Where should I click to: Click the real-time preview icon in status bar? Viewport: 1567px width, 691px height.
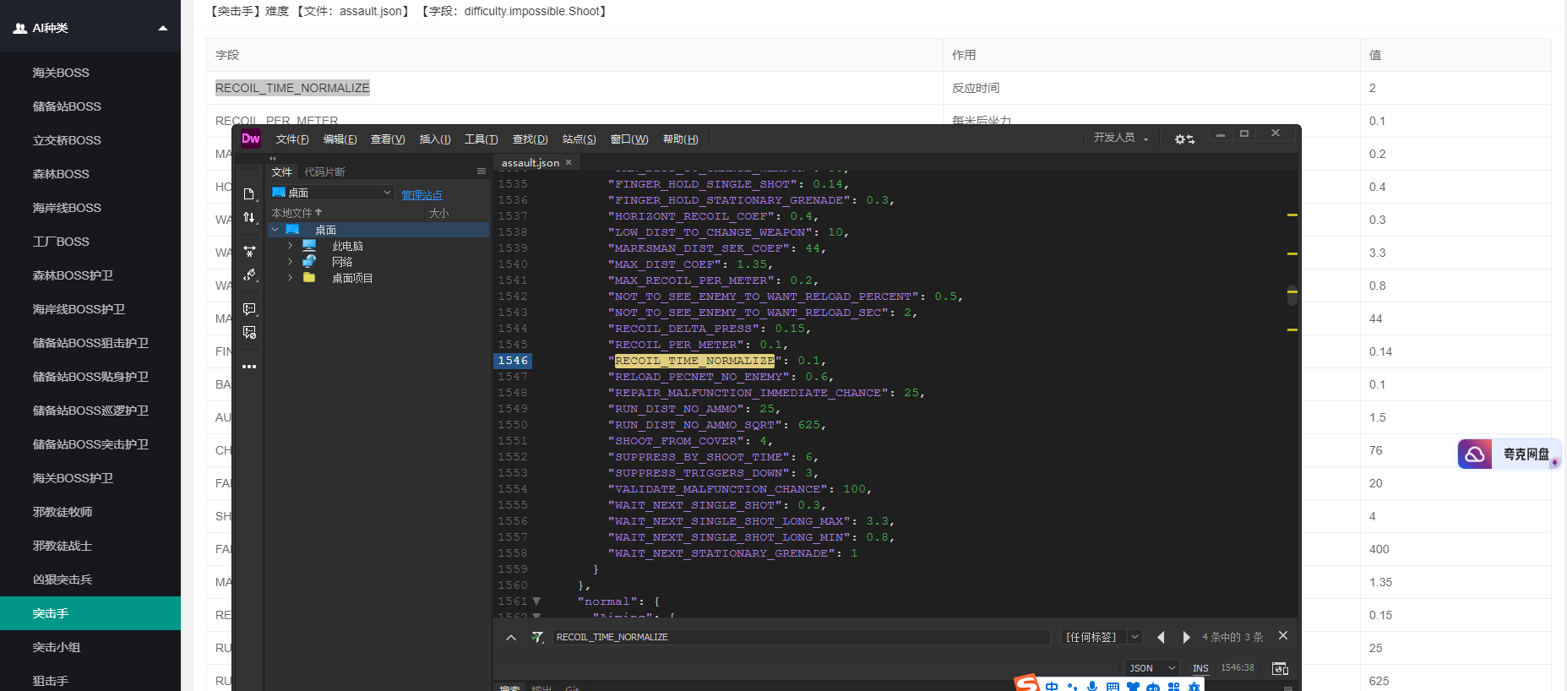point(1280,668)
